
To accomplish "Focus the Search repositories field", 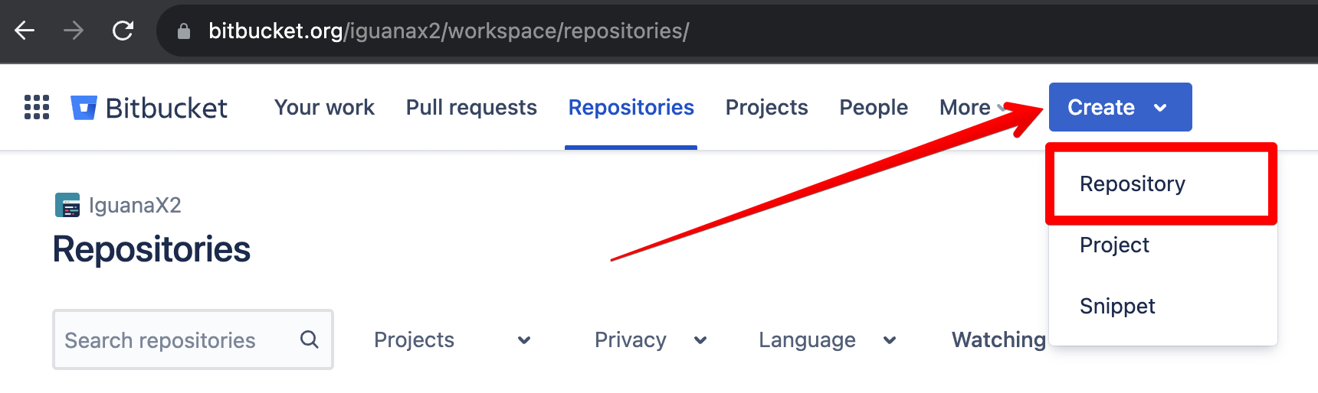I will click(x=176, y=340).
